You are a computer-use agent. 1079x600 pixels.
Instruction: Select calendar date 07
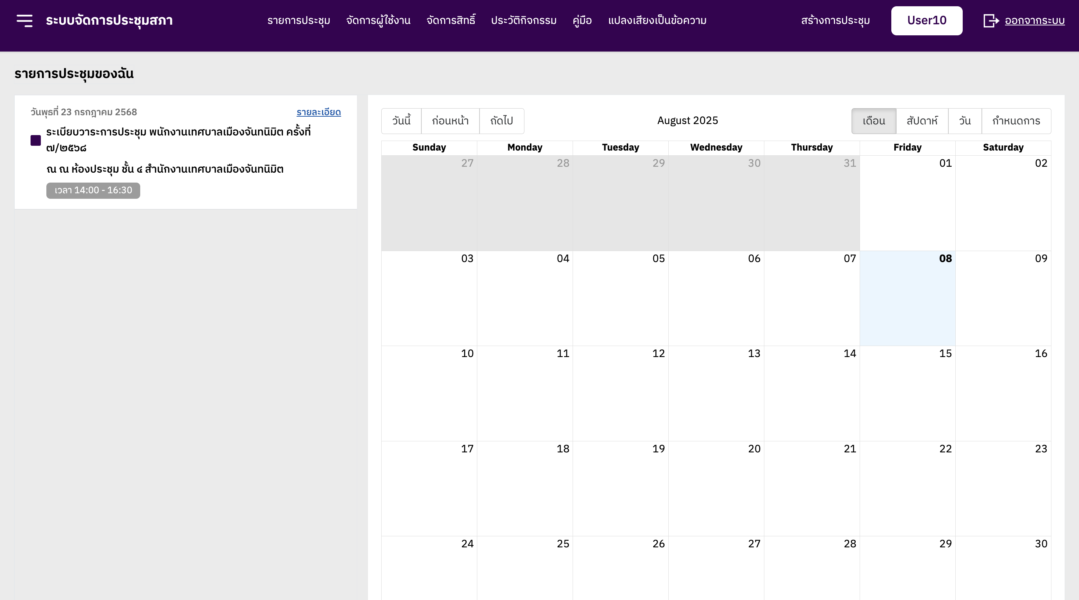click(x=849, y=258)
